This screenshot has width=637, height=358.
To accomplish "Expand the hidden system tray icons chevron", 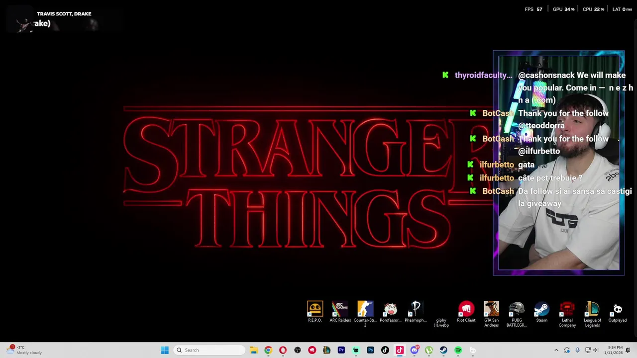I will pos(556,350).
